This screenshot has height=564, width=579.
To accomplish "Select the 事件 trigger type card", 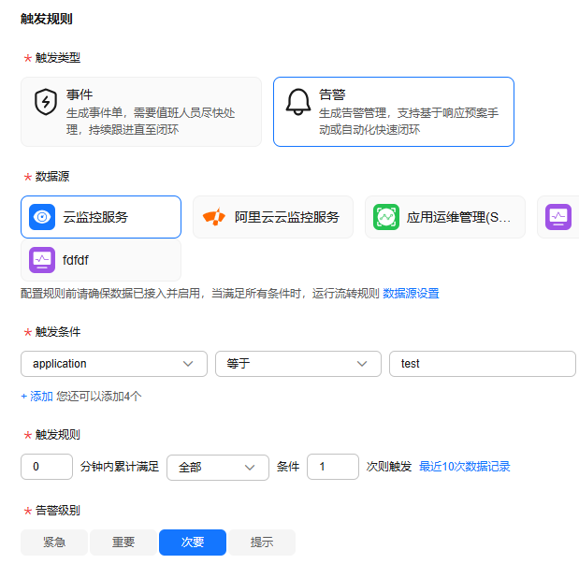I will (141, 112).
